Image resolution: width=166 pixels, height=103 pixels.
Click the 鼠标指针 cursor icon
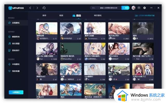click(9, 50)
